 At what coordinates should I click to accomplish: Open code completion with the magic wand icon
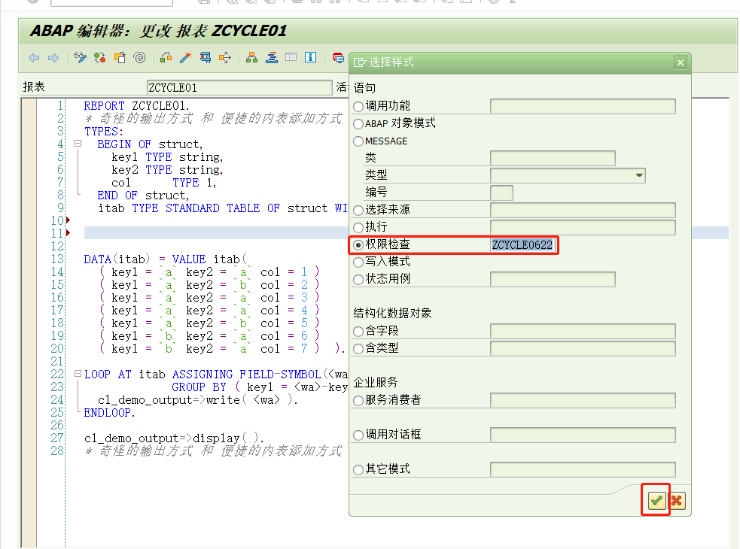click(186, 57)
